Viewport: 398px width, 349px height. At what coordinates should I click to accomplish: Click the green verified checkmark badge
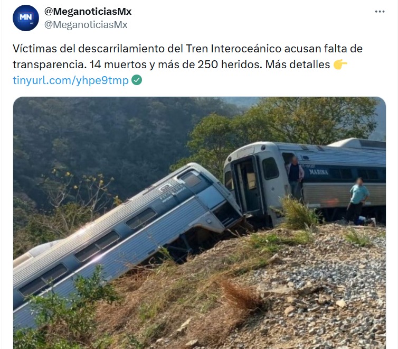137,80
